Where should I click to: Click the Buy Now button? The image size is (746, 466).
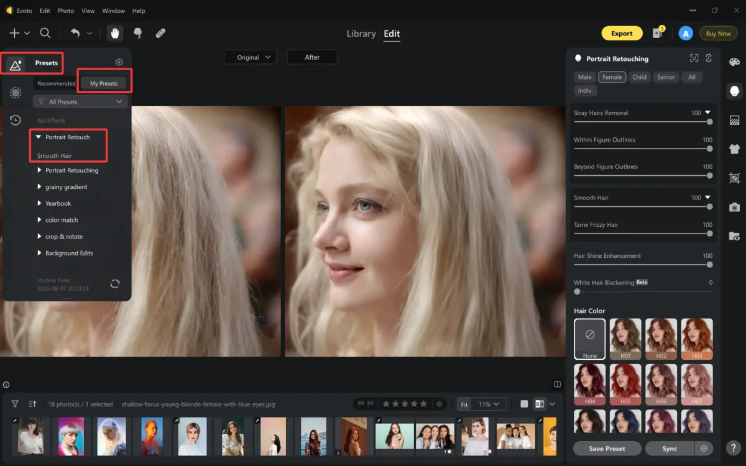click(719, 34)
